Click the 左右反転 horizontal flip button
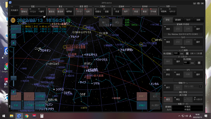 coord(40,96)
